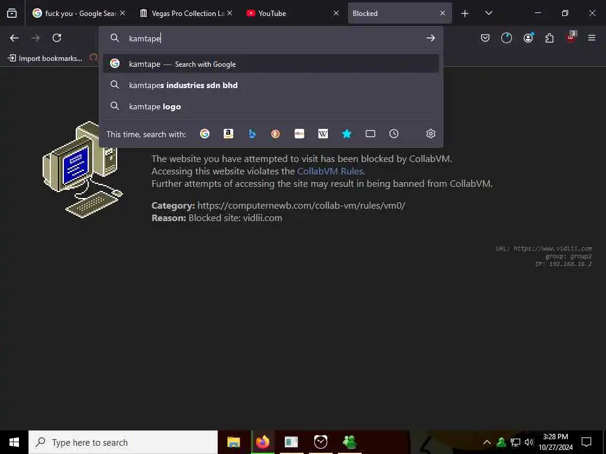The height and width of the screenshot is (454, 606).
Task: Search this time with Wikipedia
Action: (x=323, y=134)
